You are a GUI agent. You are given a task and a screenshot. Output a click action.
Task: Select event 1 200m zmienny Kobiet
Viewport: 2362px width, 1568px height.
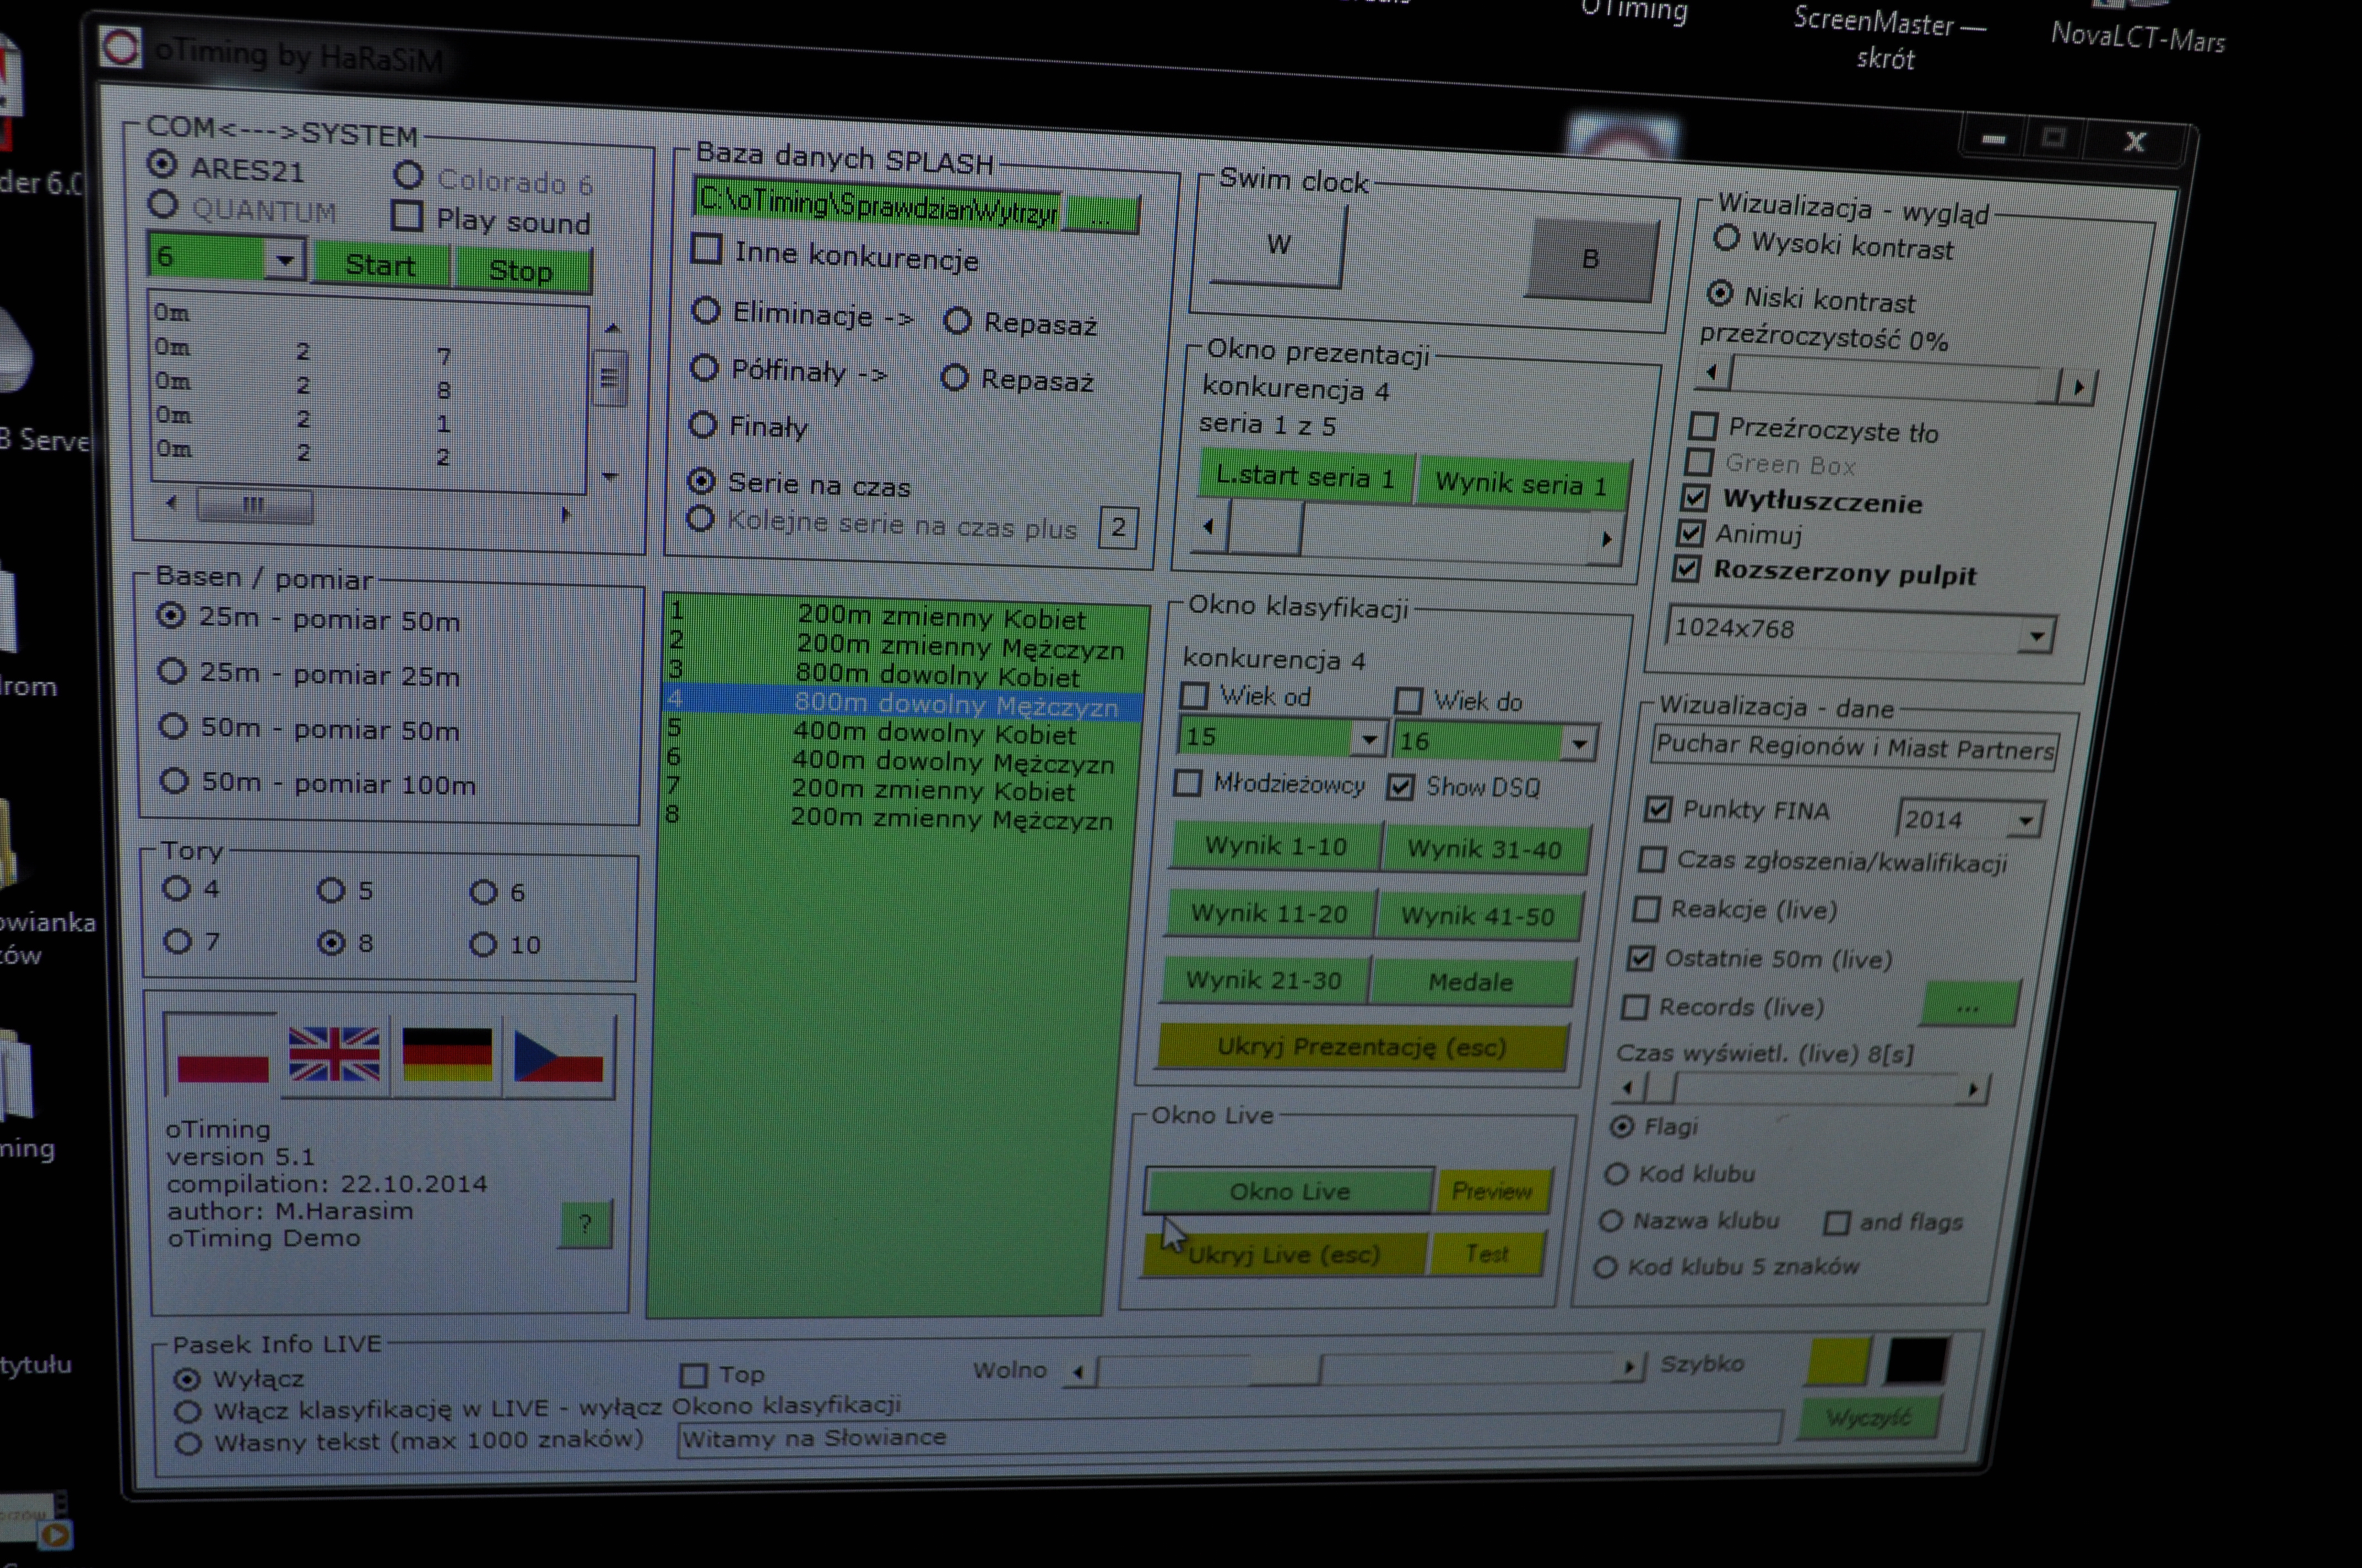[x=906, y=616]
